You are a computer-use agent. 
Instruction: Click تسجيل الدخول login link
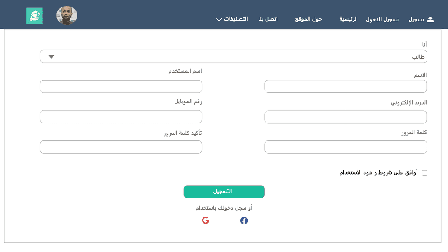click(382, 19)
